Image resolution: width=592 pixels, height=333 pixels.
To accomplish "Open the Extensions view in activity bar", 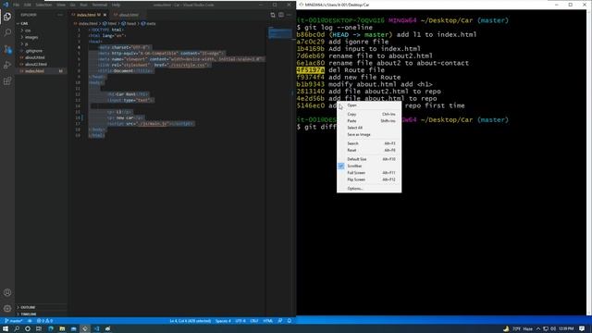I will pos(7,80).
